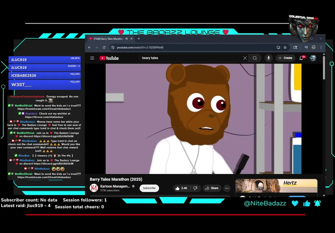Open the YouTube hamburger guide menu

click(92, 58)
